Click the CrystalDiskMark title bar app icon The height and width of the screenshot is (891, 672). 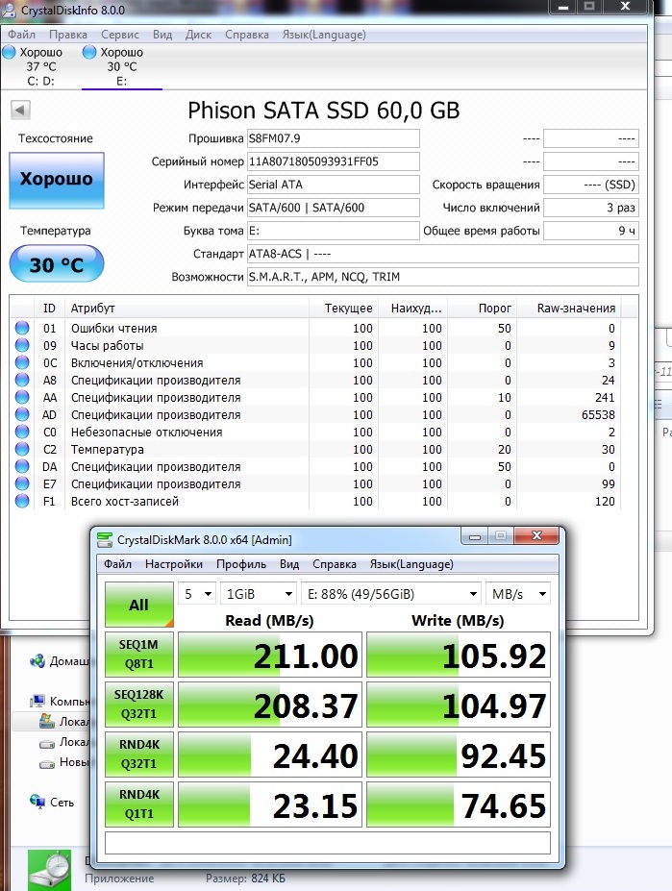(x=105, y=539)
